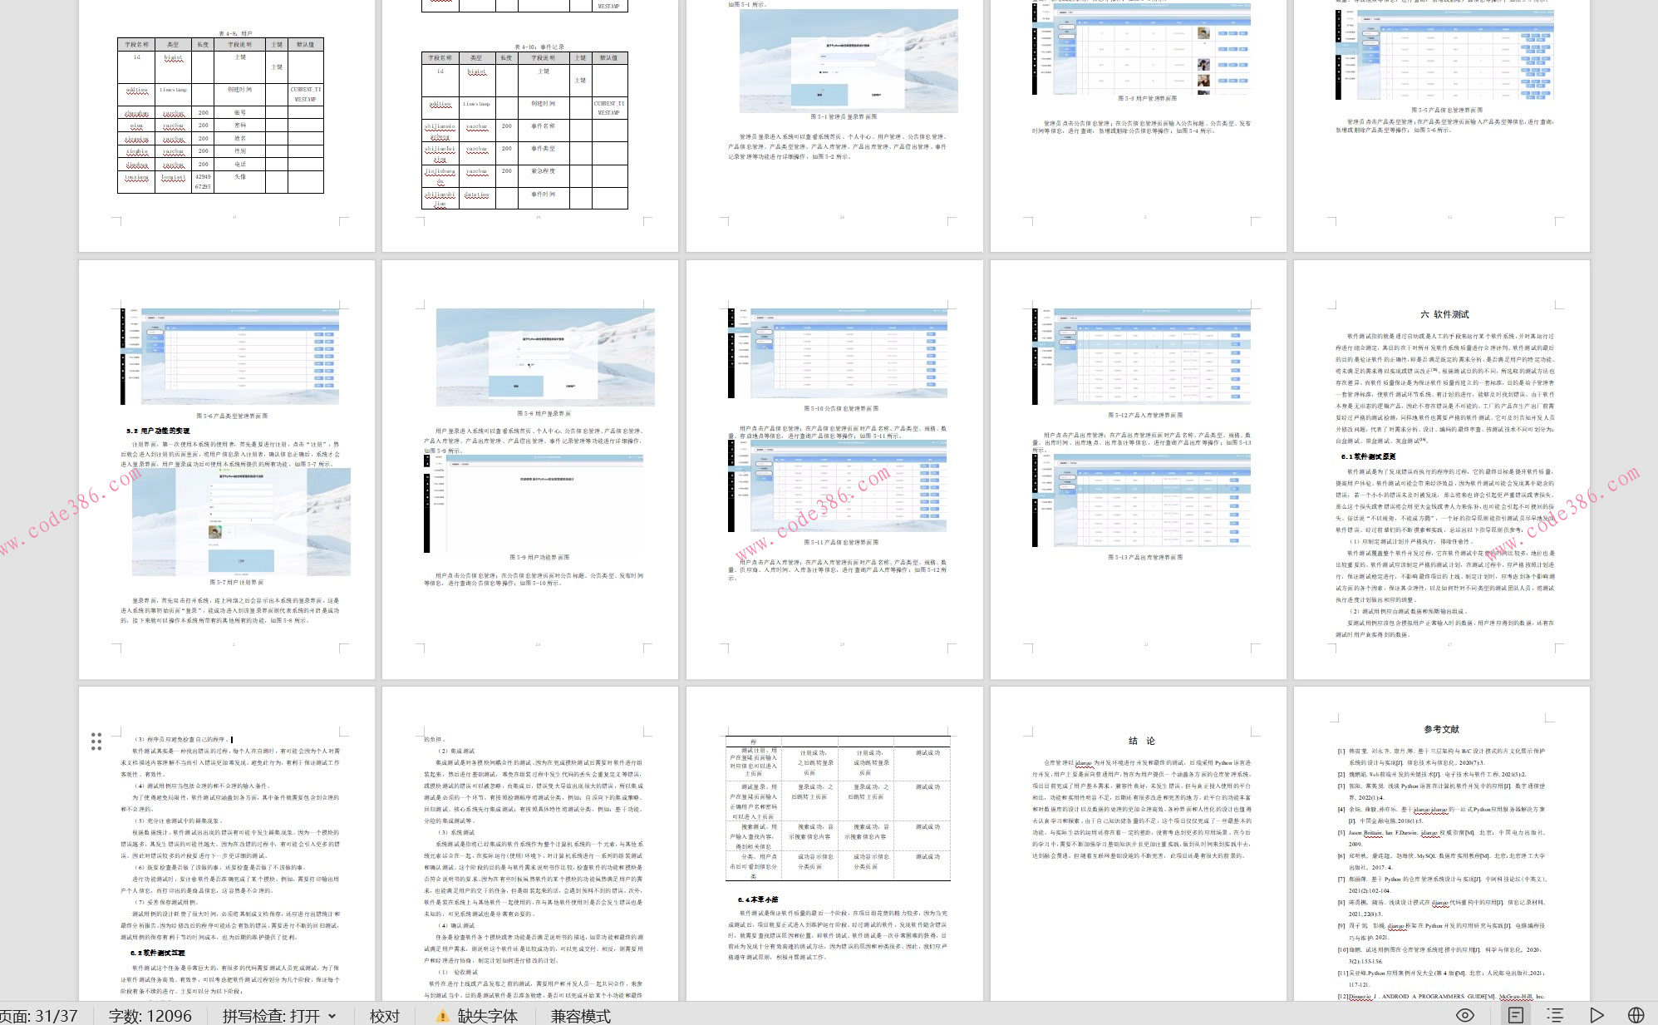
Task: Select the 表4-10 事件记录 table
Action: click(524, 129)
